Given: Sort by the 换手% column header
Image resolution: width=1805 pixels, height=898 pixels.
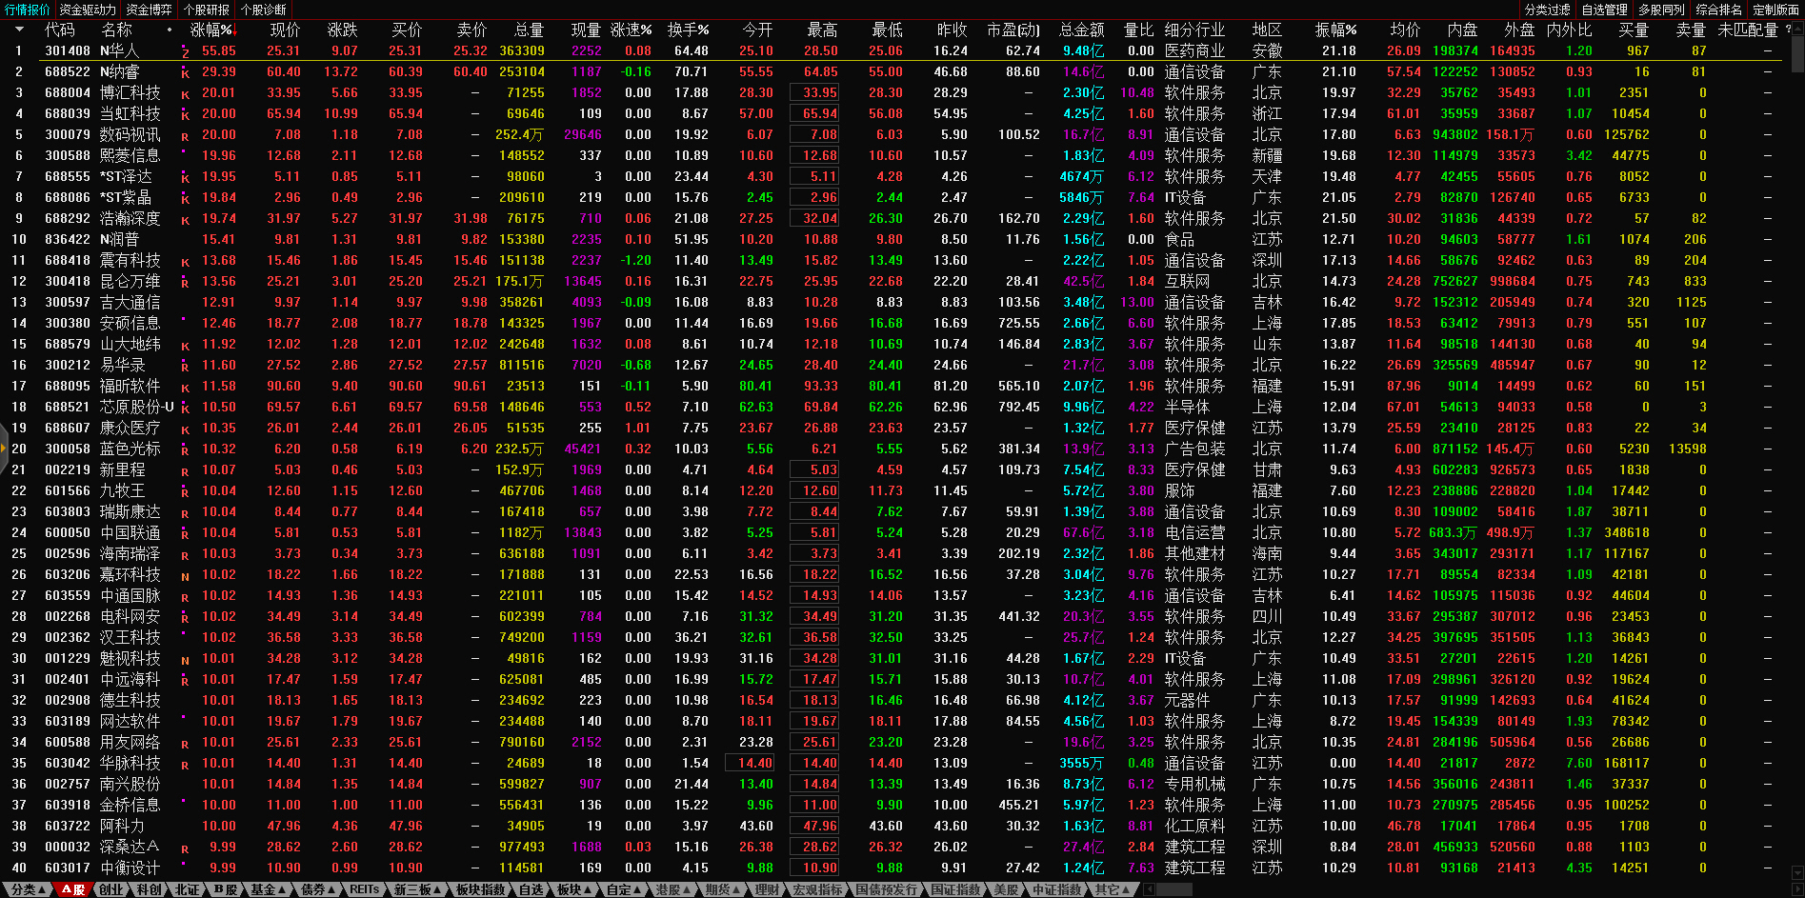Looking at the screenshot, I should click(688, 30).
